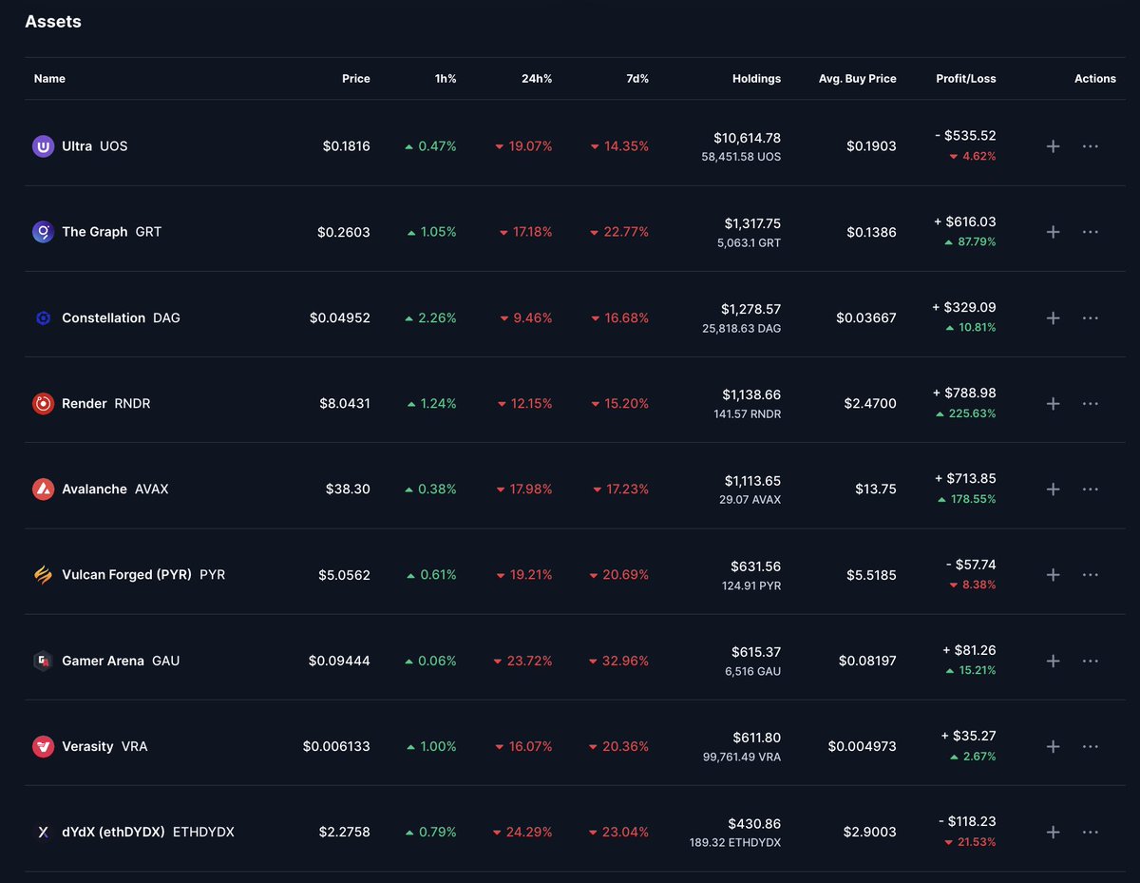This screenshot has height=883, width=1140.
Task: Click Vulcan Forged 24h change 19.21%
Action: coord(523,574)
